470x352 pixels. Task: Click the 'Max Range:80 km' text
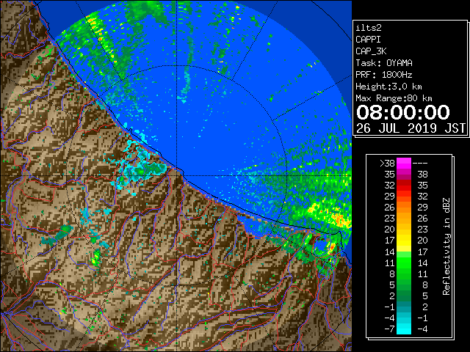tap(394, 98)
